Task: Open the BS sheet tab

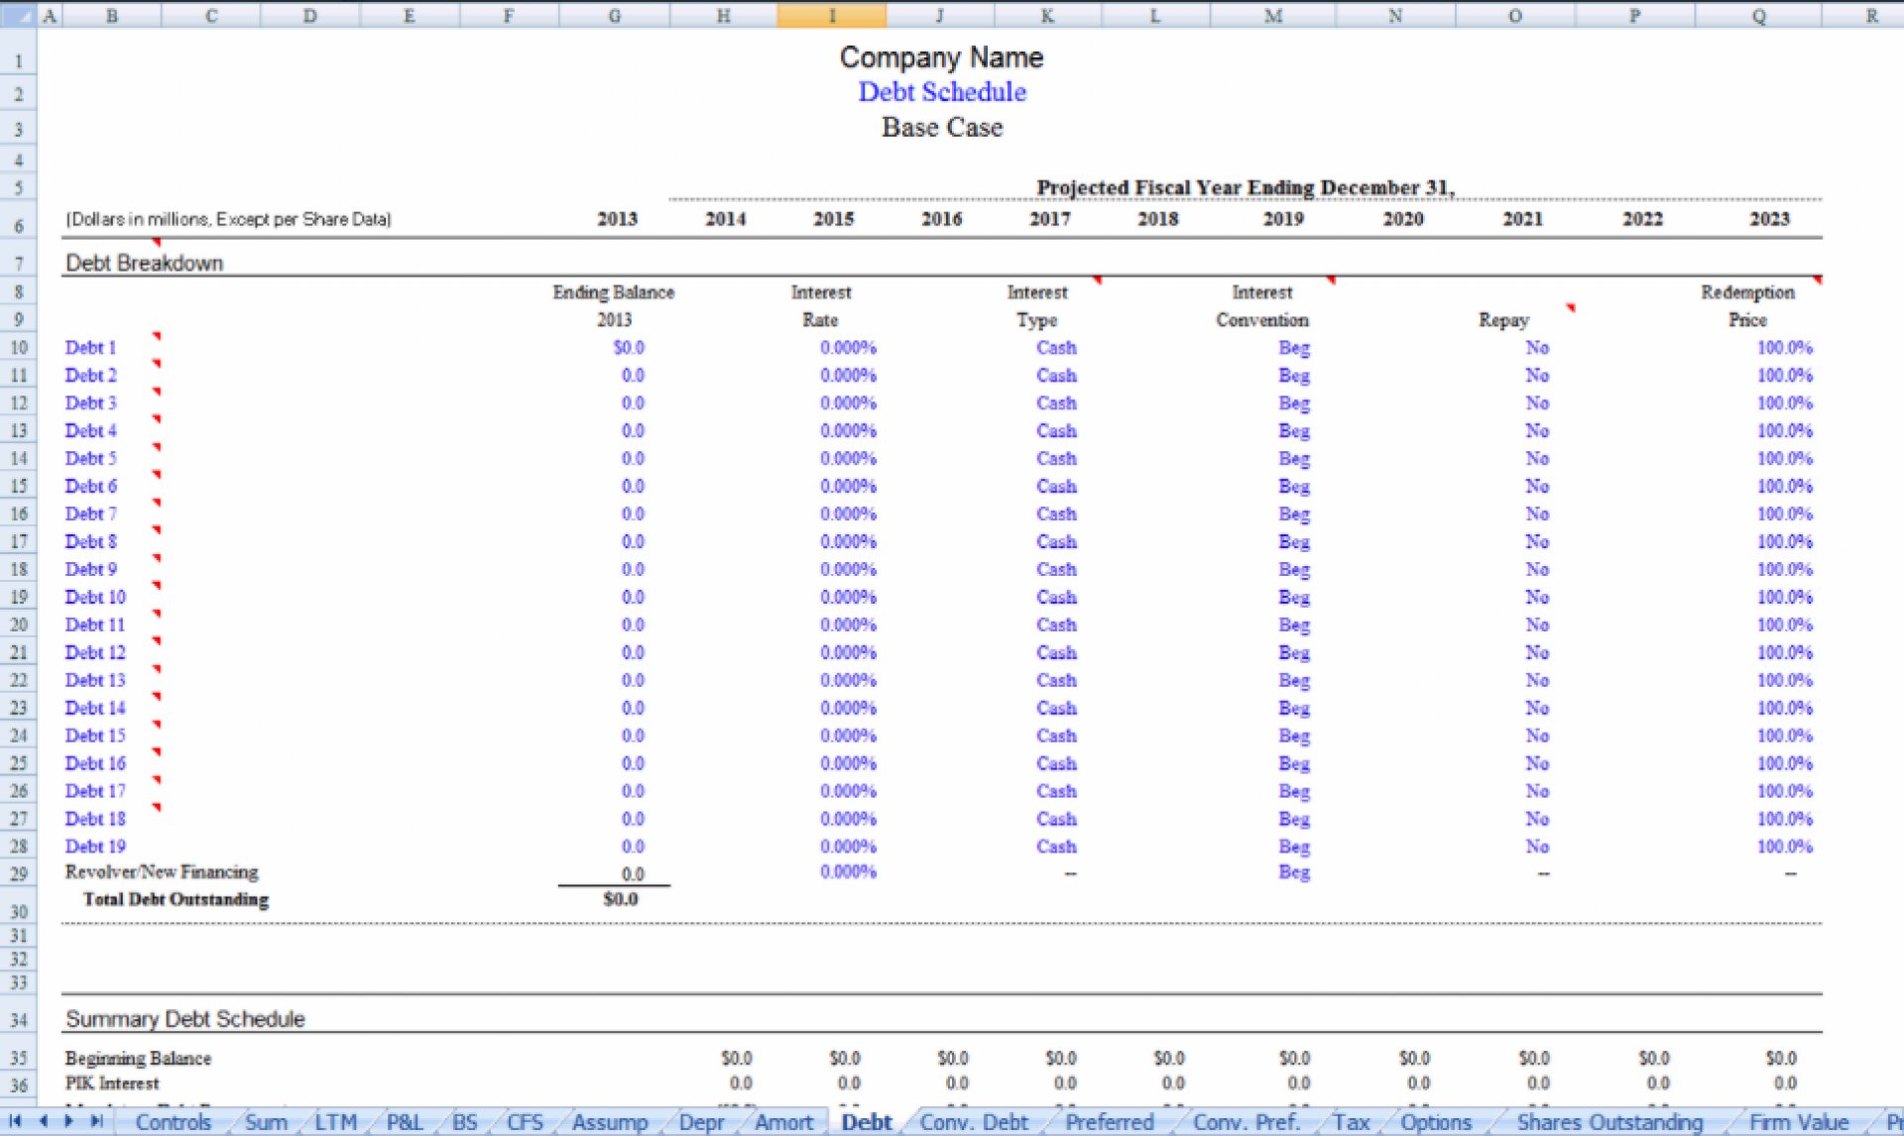Action: (x=464, y=1122)
